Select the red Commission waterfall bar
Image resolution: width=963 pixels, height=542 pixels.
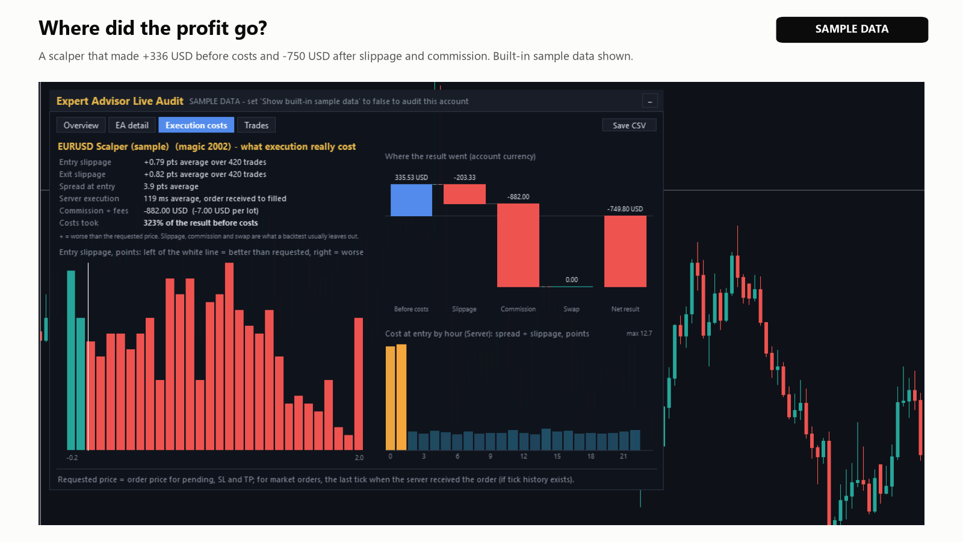tap(518, 245)
